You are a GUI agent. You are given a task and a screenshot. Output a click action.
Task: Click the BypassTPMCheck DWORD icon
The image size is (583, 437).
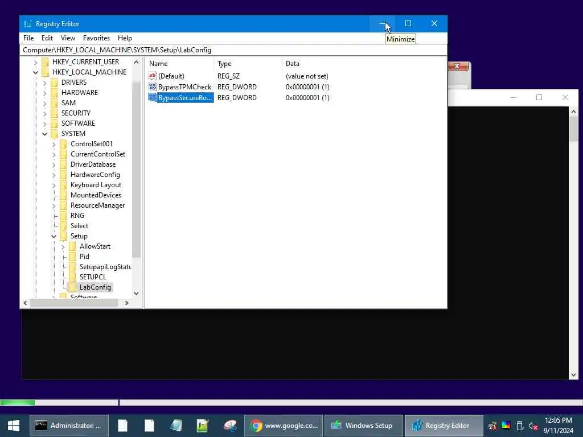coord(153,87)
